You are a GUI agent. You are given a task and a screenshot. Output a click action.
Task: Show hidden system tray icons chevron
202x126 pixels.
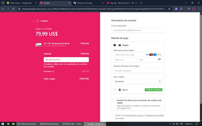pyautogui.click(x=170, y=124)
